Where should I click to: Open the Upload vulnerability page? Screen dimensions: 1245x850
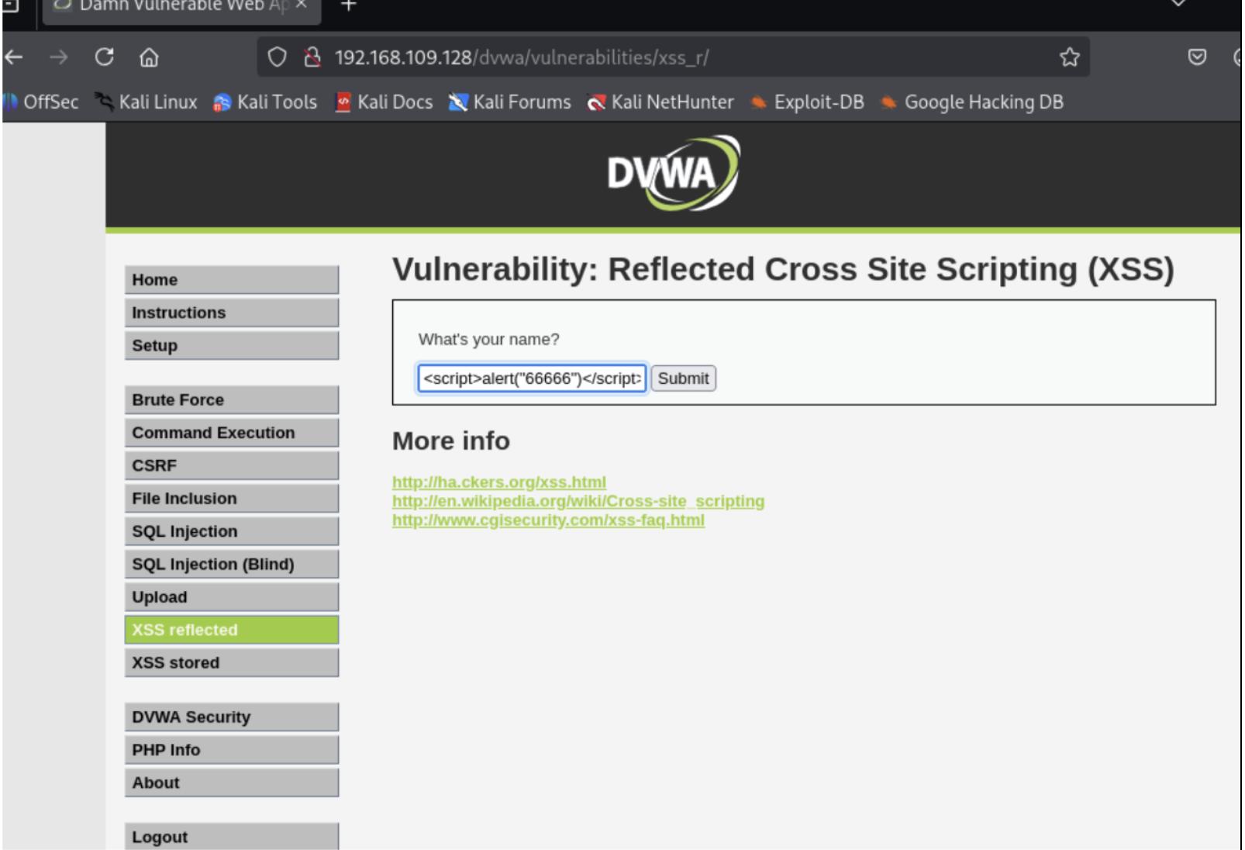click(232, 597)
